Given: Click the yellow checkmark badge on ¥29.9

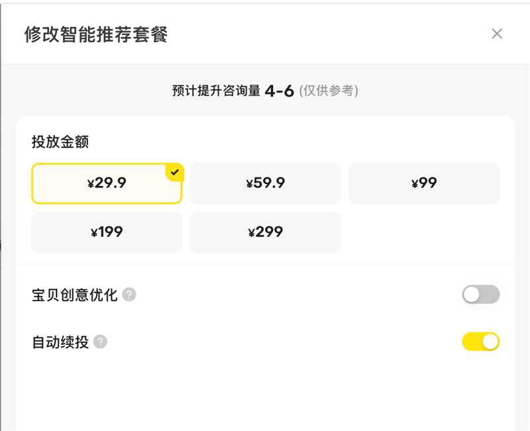Looking at the screenshot, I should (175, 172).
